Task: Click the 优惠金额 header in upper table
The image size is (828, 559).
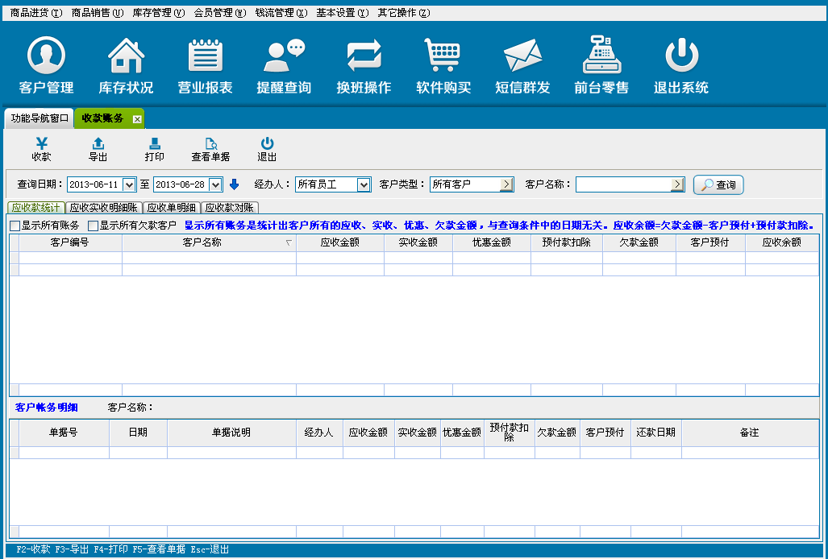Action: click(x=492, y=242)
